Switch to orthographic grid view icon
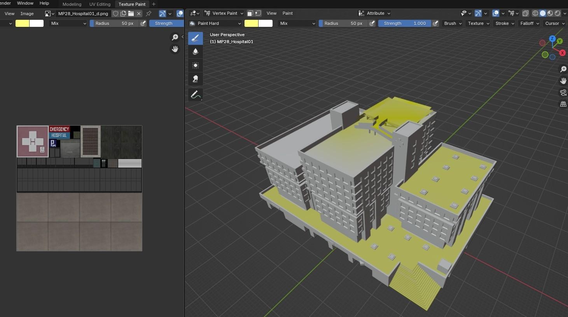Viewport: 568px width, 317px height. [x=563, y=104]
